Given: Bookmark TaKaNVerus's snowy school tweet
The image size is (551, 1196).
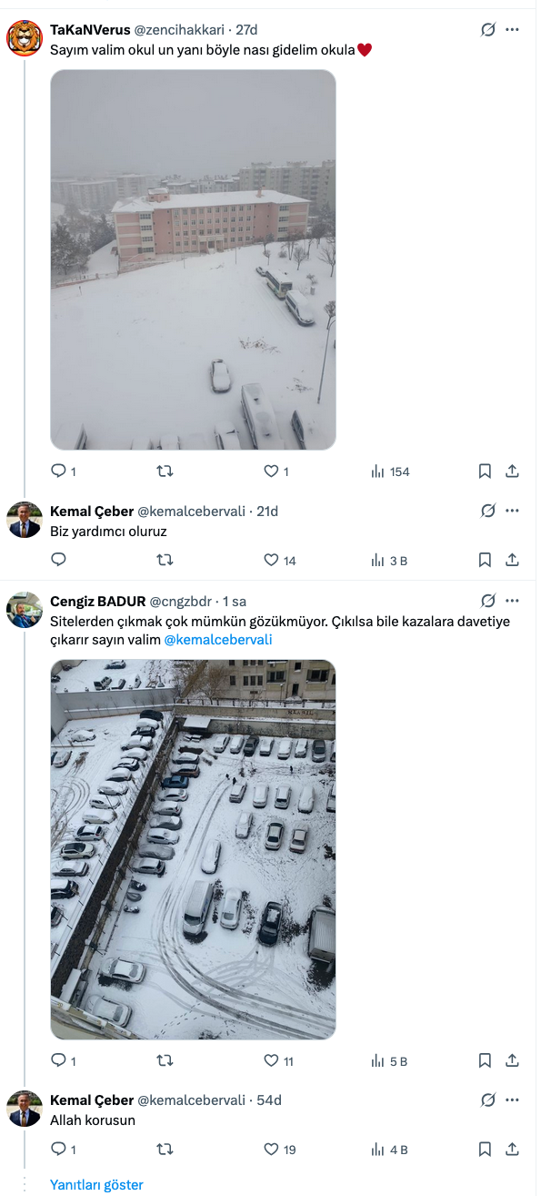Looking at the screenshot, I should [x=485, y=471].
